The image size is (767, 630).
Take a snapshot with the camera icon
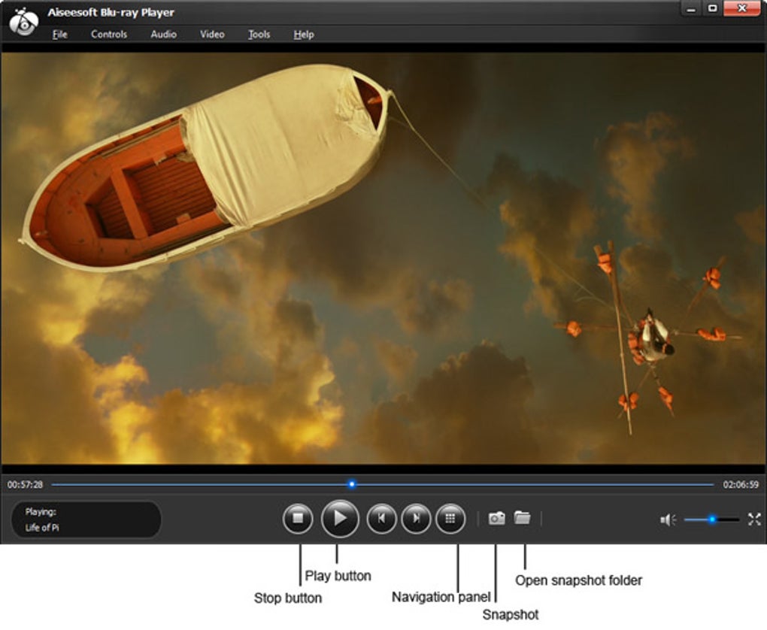tap(496, 518)
